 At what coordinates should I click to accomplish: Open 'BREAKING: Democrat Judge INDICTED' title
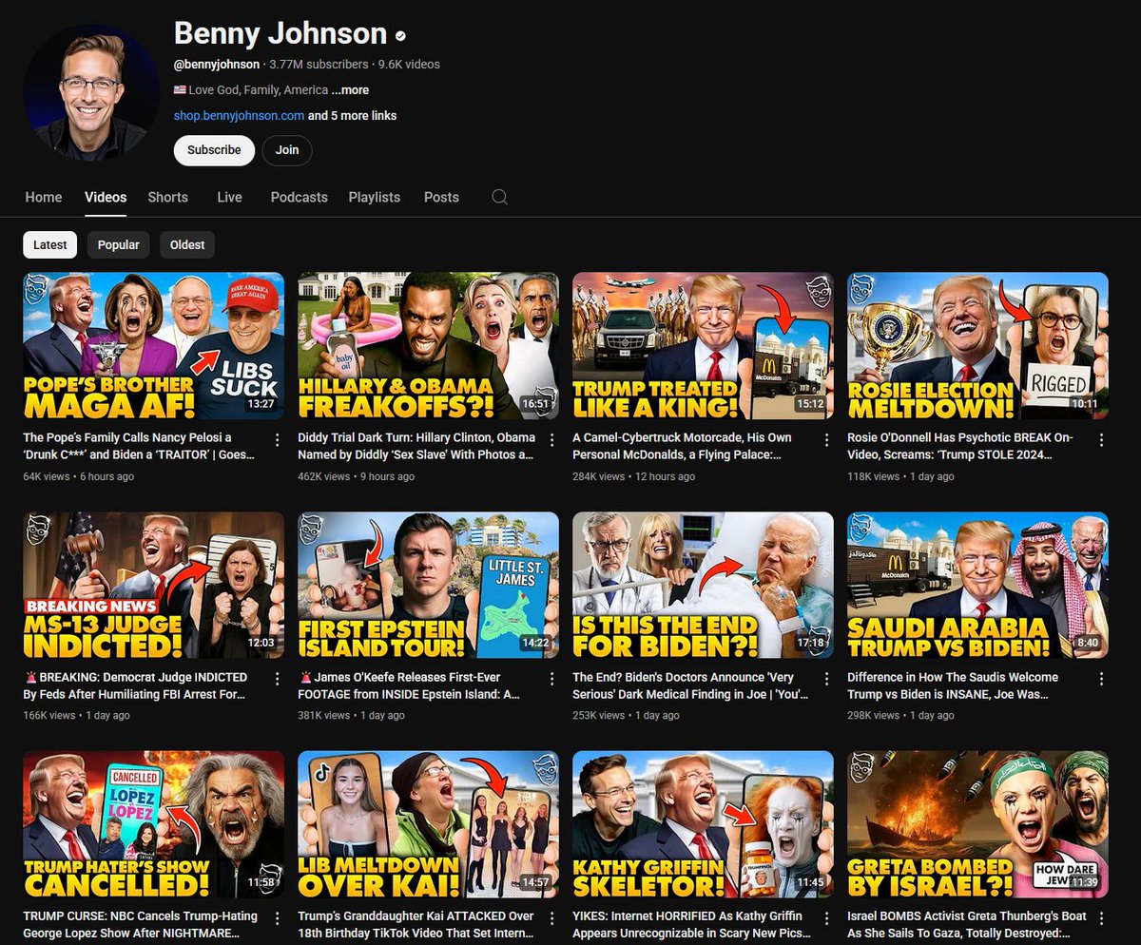coord(135,686)
